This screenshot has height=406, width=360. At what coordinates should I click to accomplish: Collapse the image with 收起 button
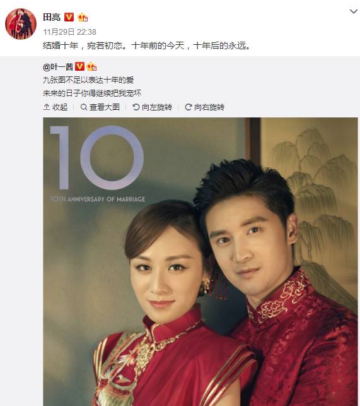coord(55,107)
